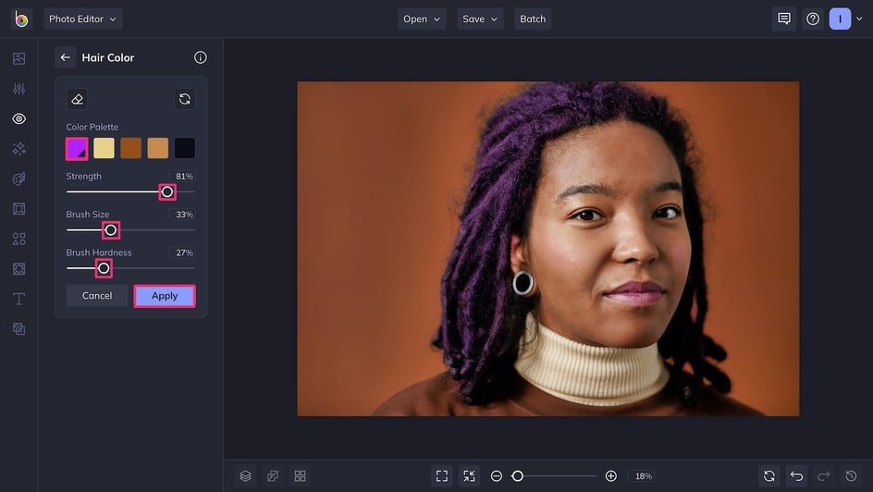Click the 18% zoom level field
The width and height of the screenshot is (873, 492).
643,476
